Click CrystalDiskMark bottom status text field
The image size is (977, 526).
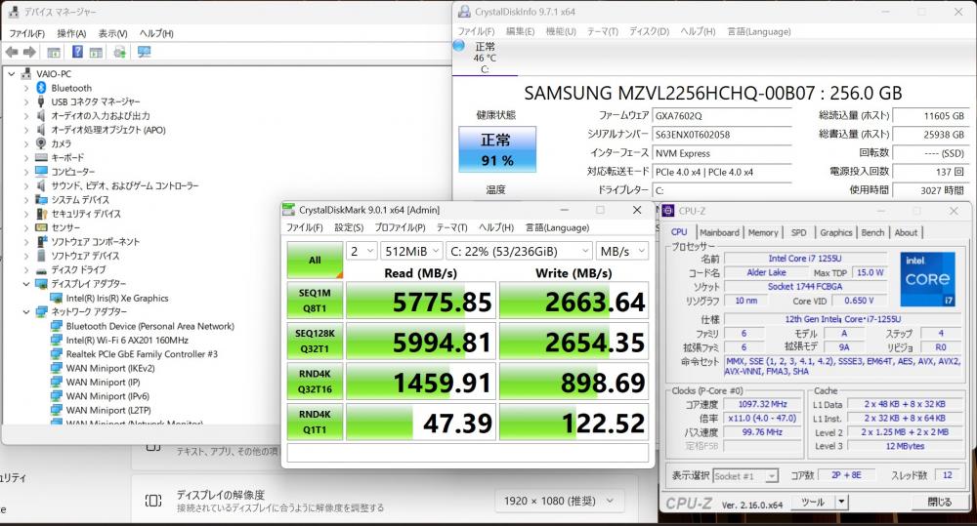pos(467,453)
